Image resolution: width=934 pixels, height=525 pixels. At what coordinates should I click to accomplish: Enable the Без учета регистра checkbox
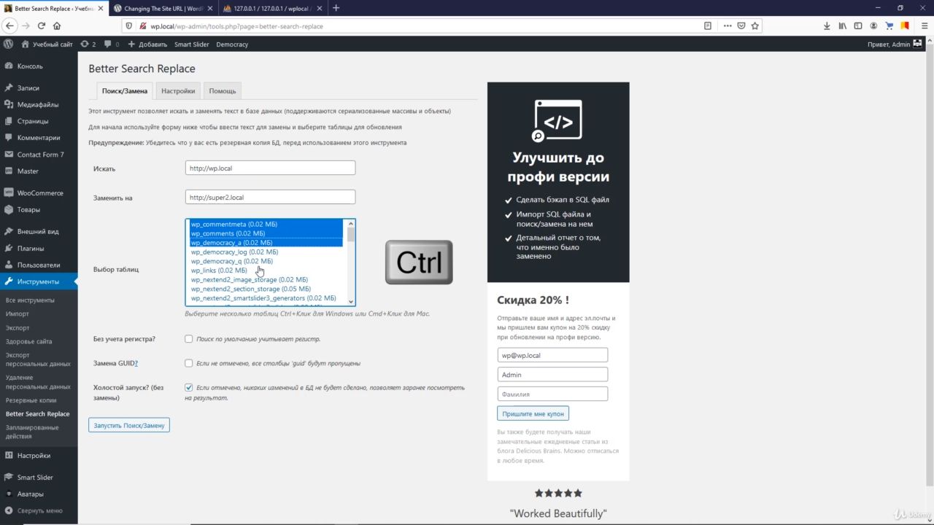click(x=189, y=339)
